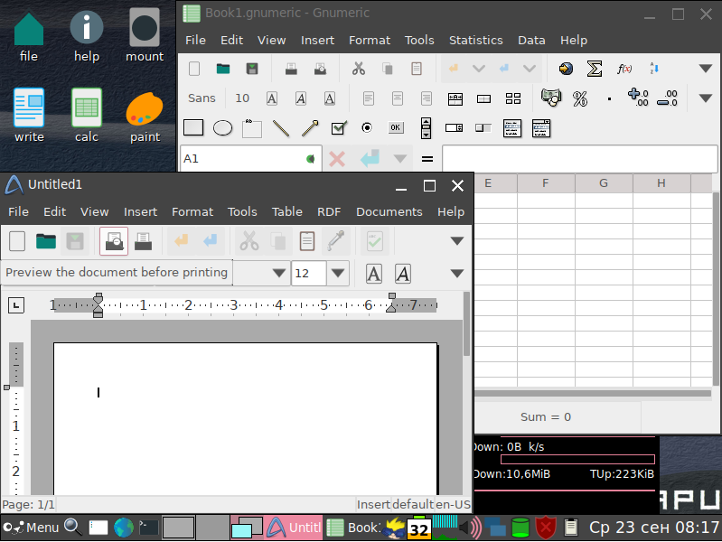Expand Gnumeric standard toolbar overflow arrow

pyautogui.click(x=706, y=69)
